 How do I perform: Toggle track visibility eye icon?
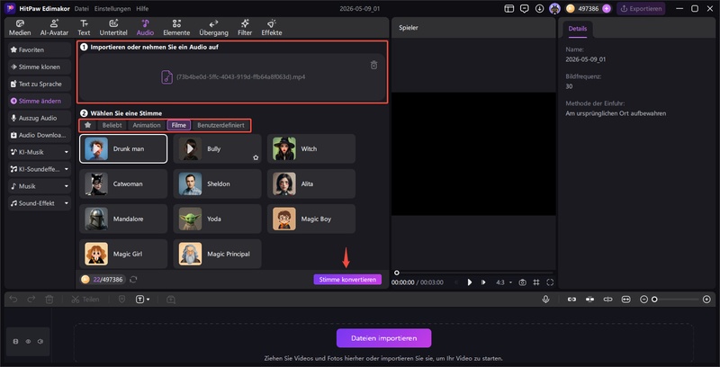pos(28,341)
